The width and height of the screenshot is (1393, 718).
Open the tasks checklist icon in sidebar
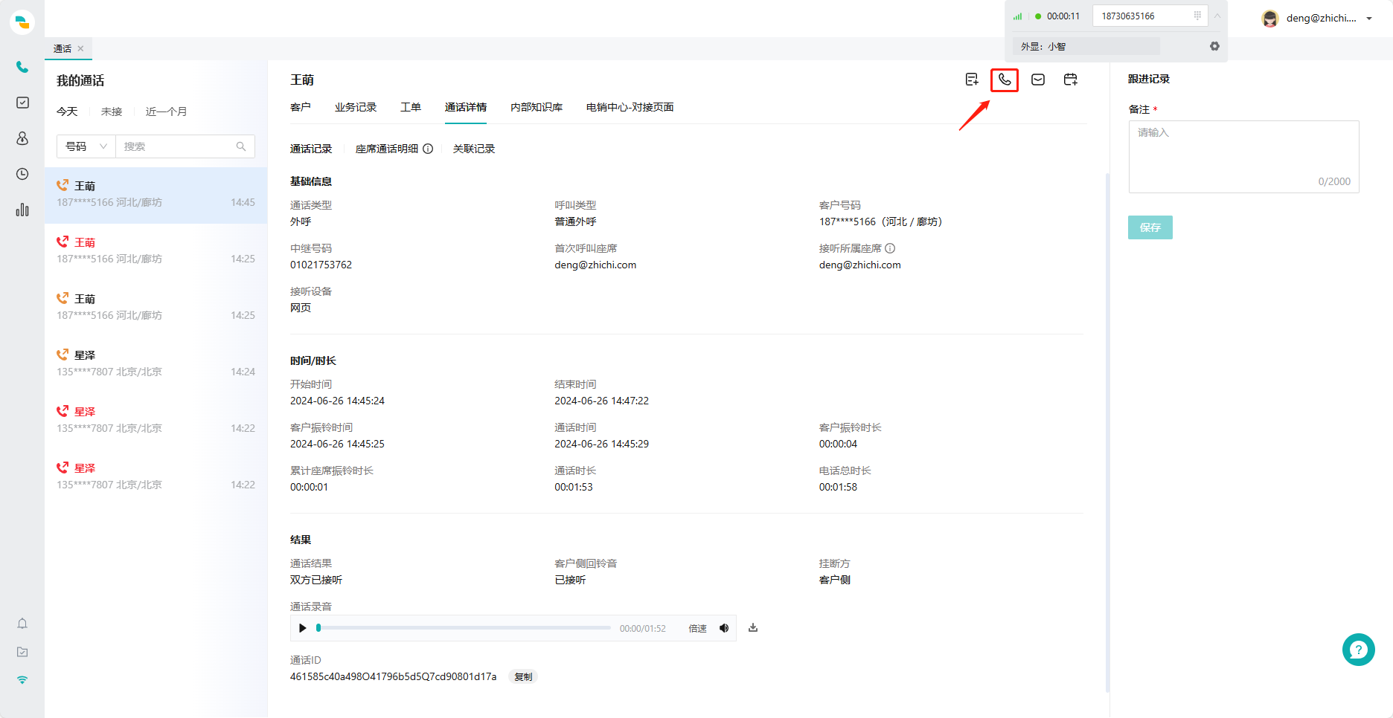tap(22, 103)
